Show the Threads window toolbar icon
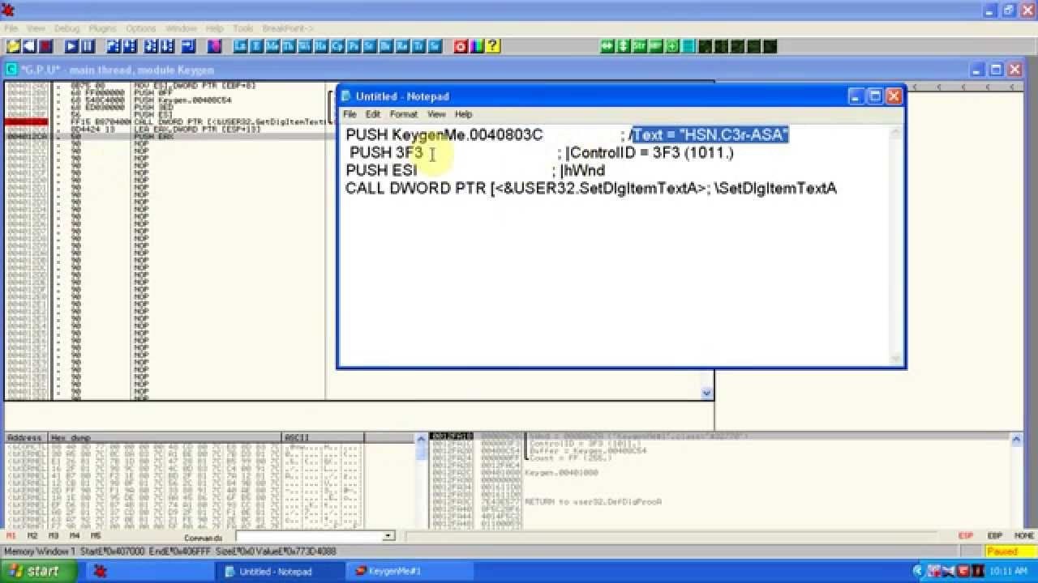 (x=289, y=46)
